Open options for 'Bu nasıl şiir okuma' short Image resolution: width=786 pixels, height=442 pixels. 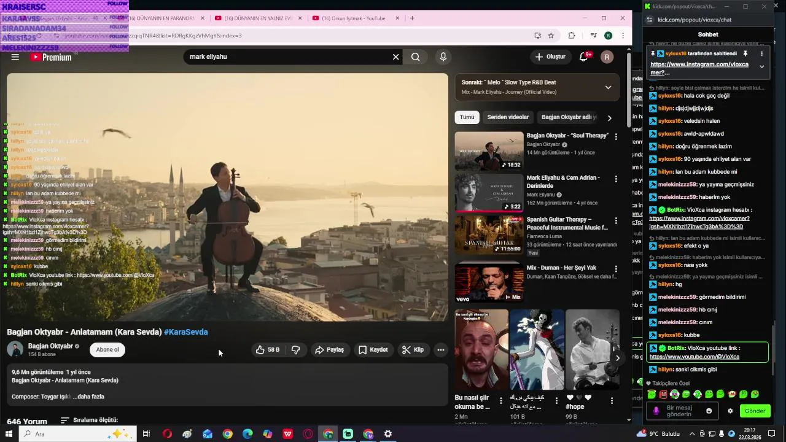pyautogui.click(x=501, y=400)
